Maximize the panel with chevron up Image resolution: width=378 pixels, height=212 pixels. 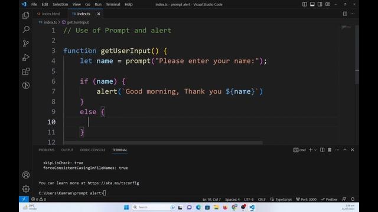point(345,150)
